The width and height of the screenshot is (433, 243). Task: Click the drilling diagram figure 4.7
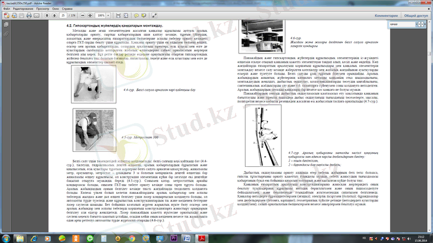(263, 136)
